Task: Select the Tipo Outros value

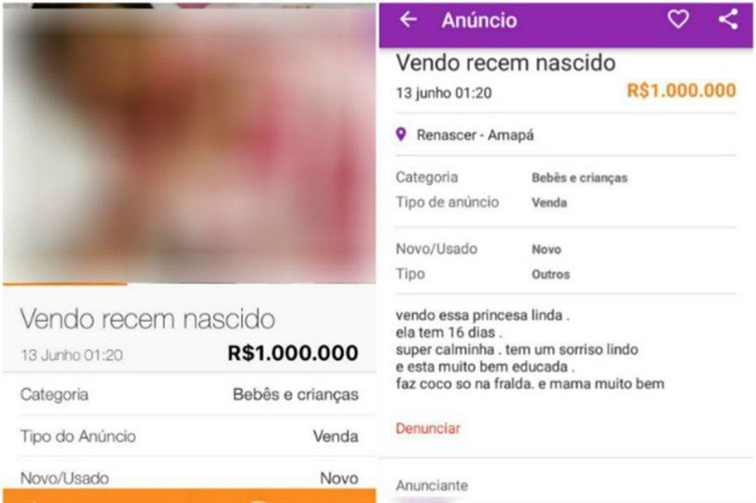Action: [551, 274]
